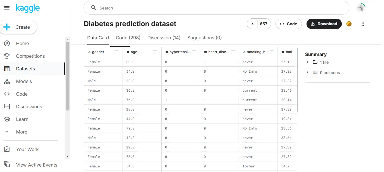Open the hamburger navigation menu

pos(7,8)
